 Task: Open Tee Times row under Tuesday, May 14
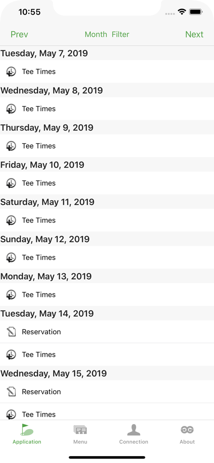pyautogui.click(x=107, y=354)
